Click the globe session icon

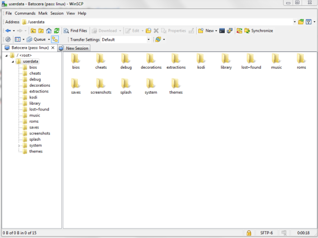pos(158,40)
